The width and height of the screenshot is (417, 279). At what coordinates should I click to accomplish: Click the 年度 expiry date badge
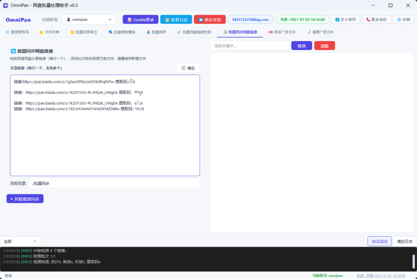(303, 19)
